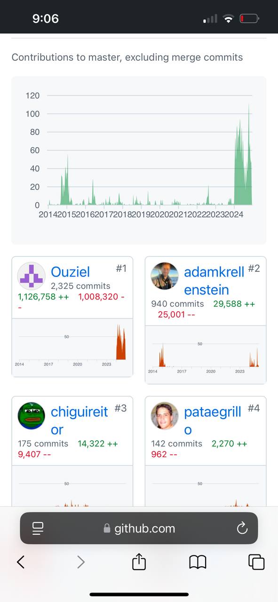The image size is (278, 602).
Task: Open the chiguireitor username link
Action: tap(79, 420)
